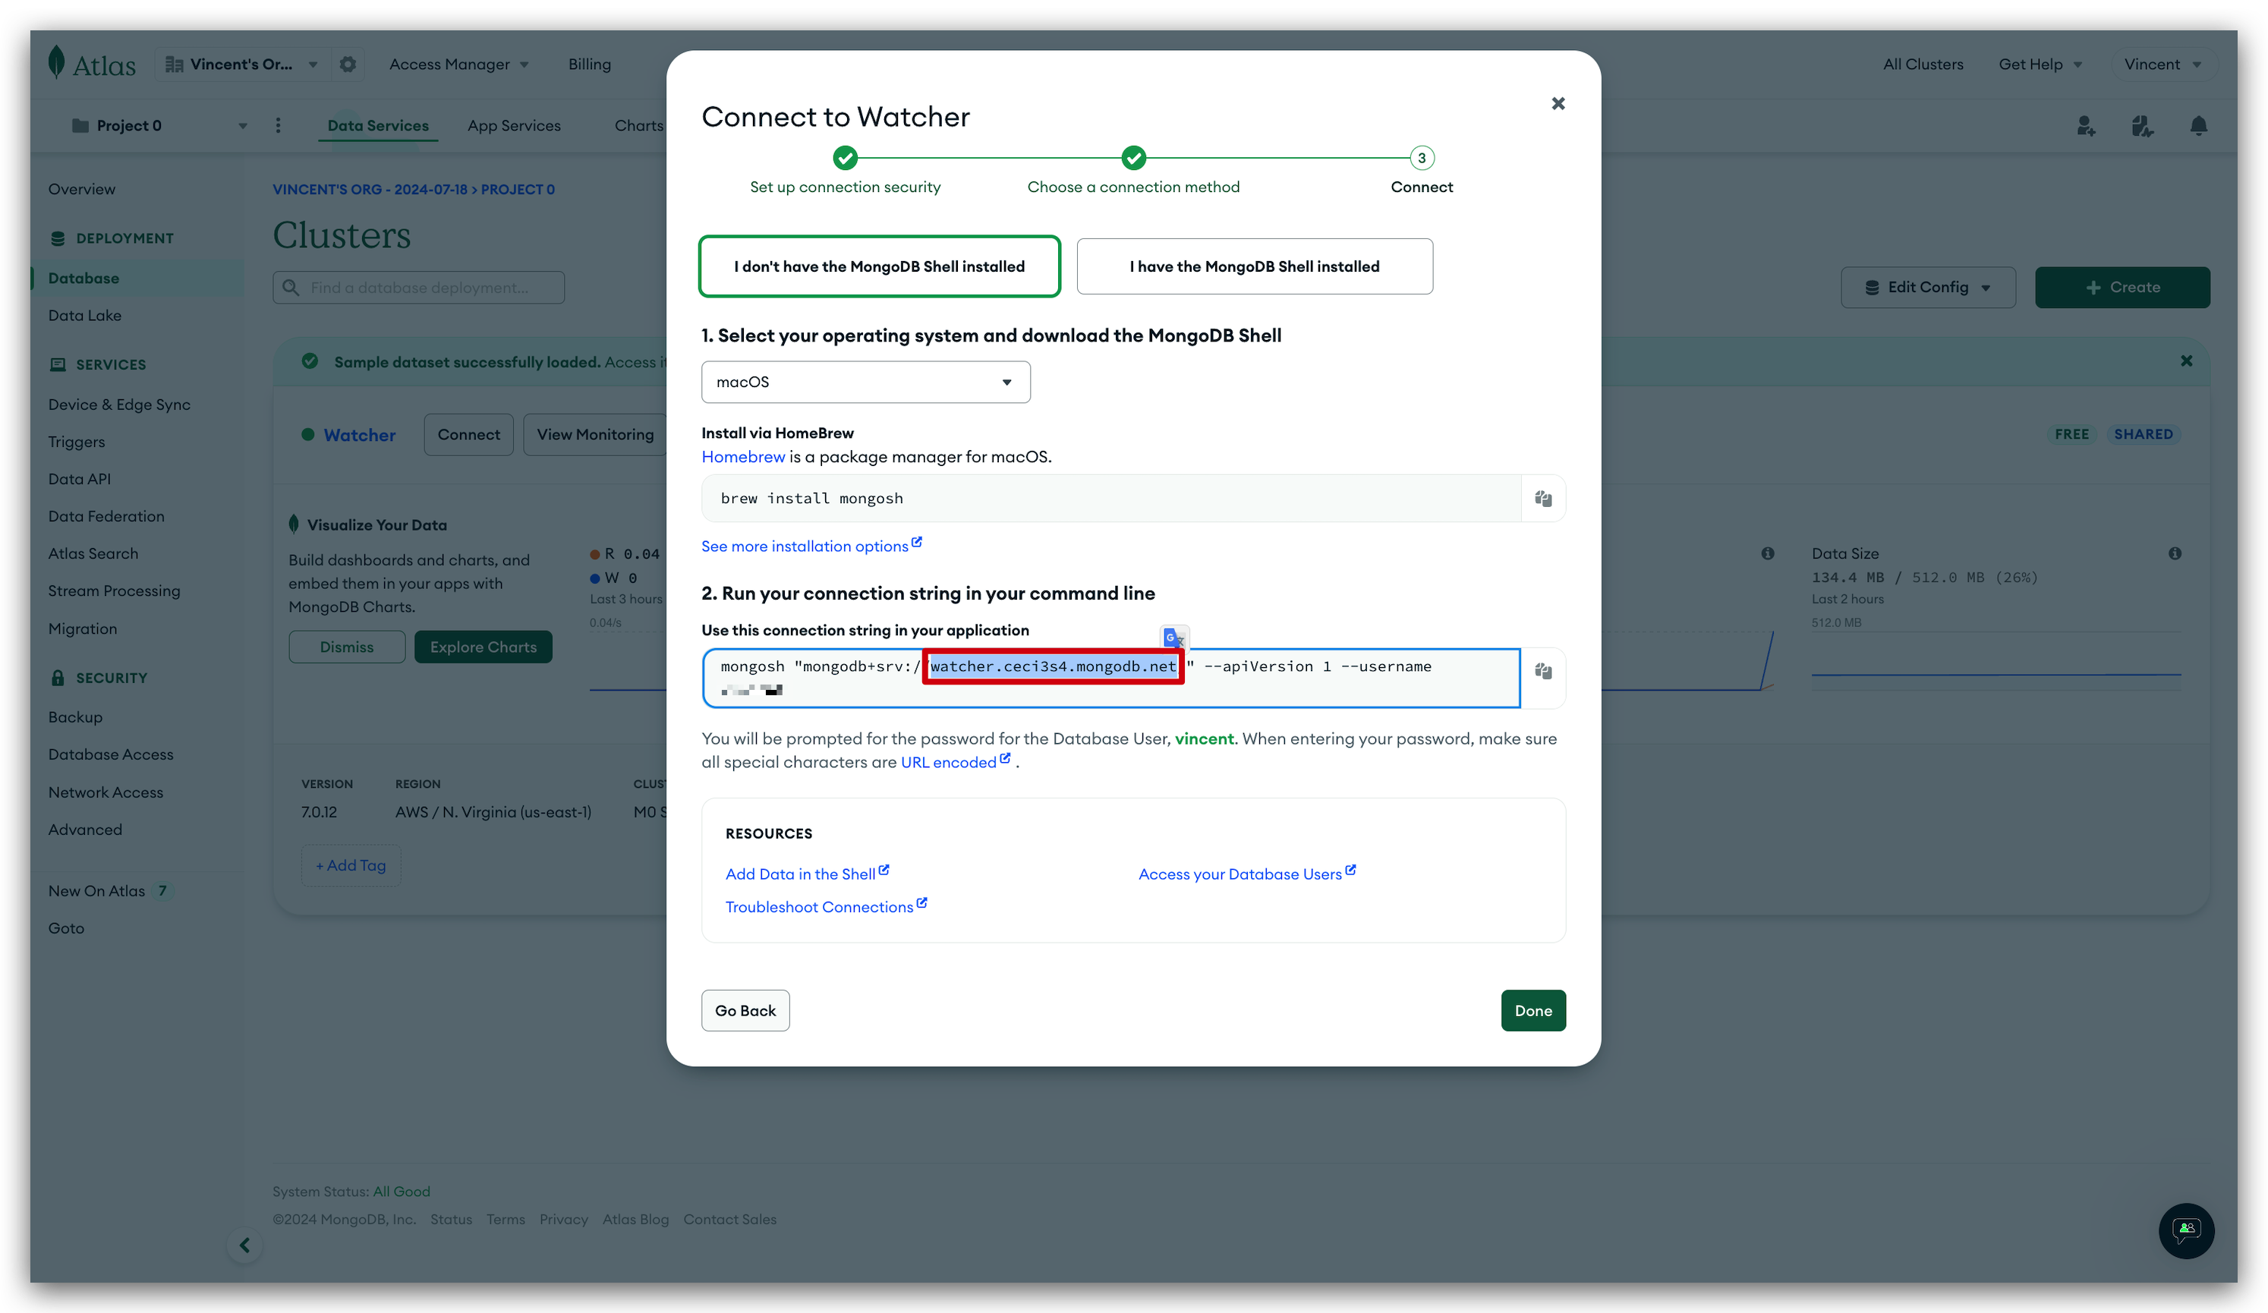This screenshot has height=1313, width=2268.
Task: Copy the mongosh connection string
Action: click(x=1542, y=672)
